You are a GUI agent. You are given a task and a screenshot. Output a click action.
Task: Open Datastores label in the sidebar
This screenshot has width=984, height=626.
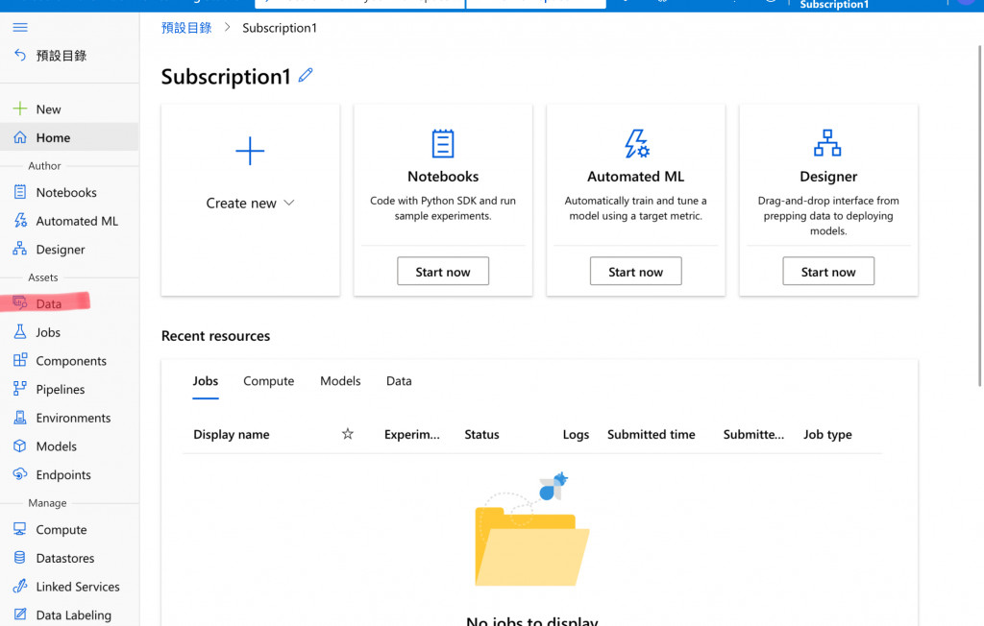click(65, 558)
